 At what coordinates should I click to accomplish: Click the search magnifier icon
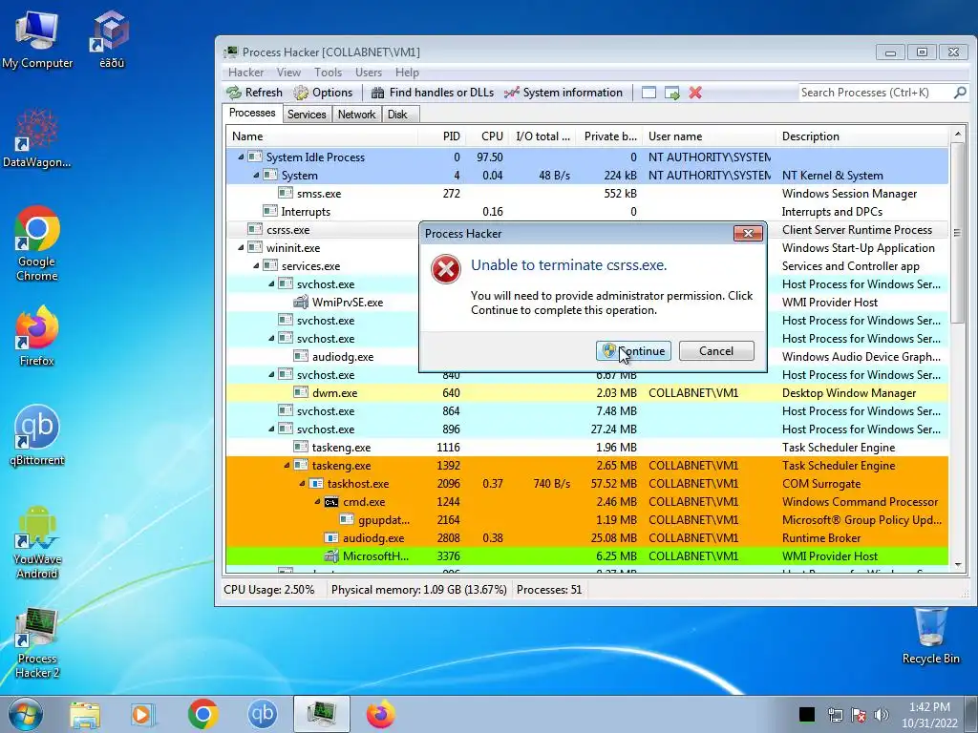coord(960,93)
